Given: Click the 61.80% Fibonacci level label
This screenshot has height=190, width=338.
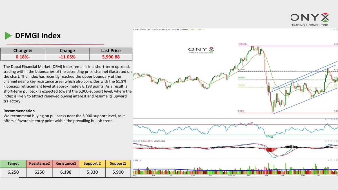Looking at the screenshot, I should pyautogui.click(x=242, y=70).
